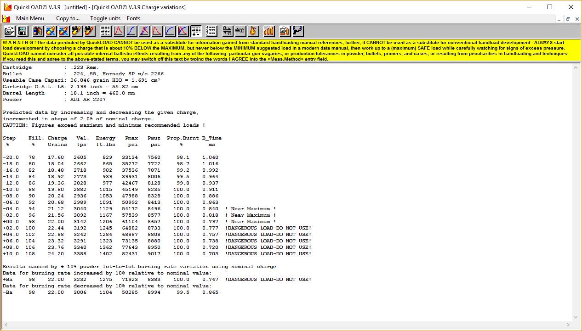Viewport: 582px width, 331px height.
Task: Minimize the inner Charge variations child window
Action: pyautogui.click(x=559, y=19)
